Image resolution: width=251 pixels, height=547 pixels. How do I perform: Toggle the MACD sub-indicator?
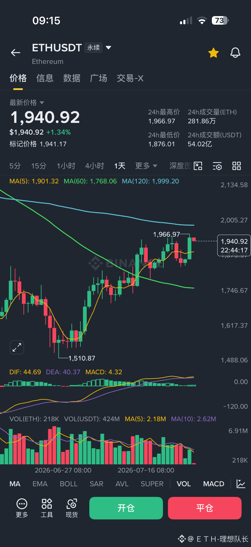(214, 484)
